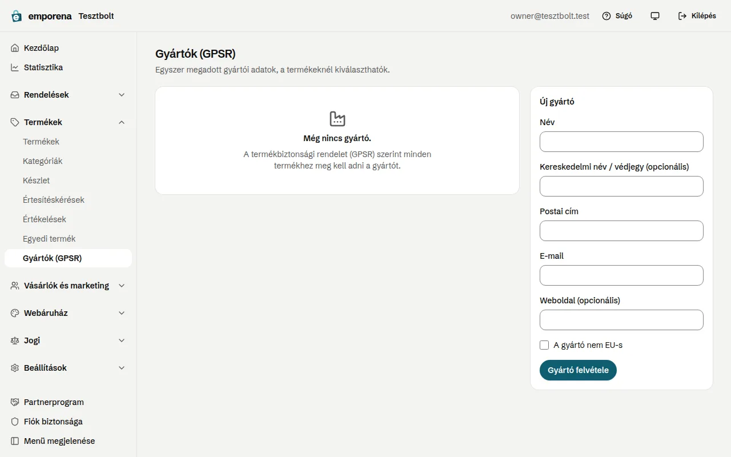731x457 pixels.
Task: Open the Kategóriák submenu item
Action: [x=68, y=161]
